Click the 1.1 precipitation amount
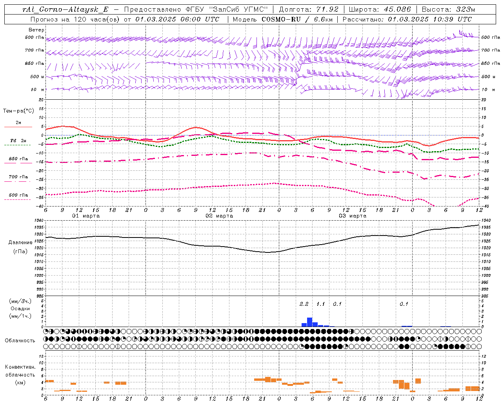This screenshot has height=402, width=502. pyautogui.click(x=321, y=304)
